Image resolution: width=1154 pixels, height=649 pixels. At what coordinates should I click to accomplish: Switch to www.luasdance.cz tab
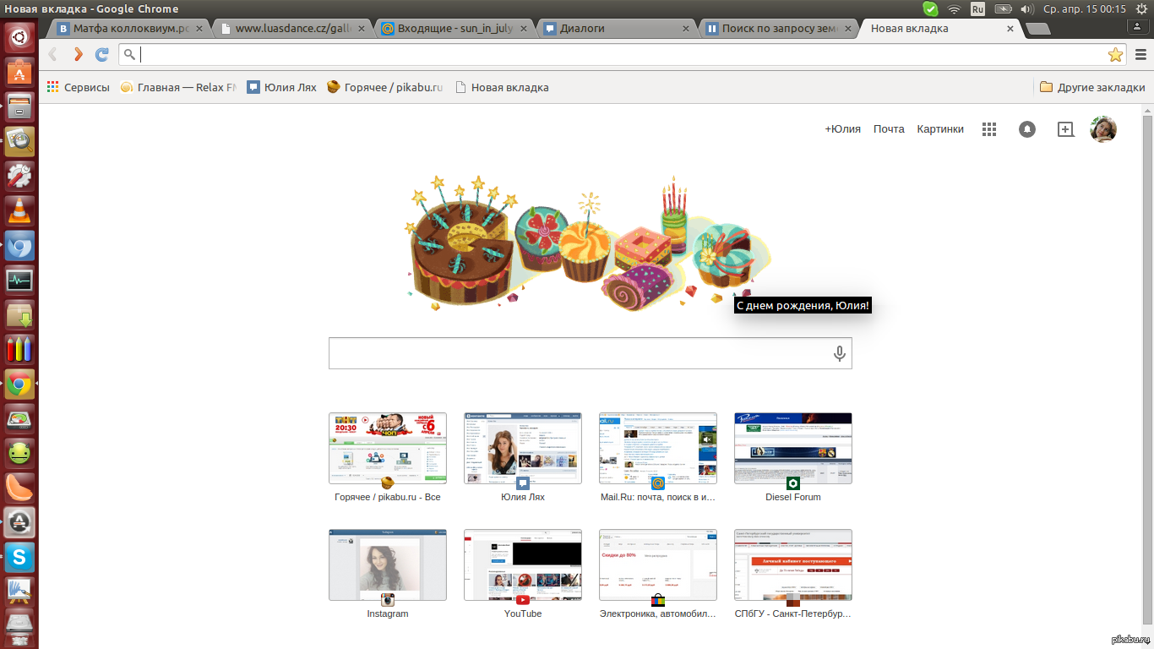291,28
